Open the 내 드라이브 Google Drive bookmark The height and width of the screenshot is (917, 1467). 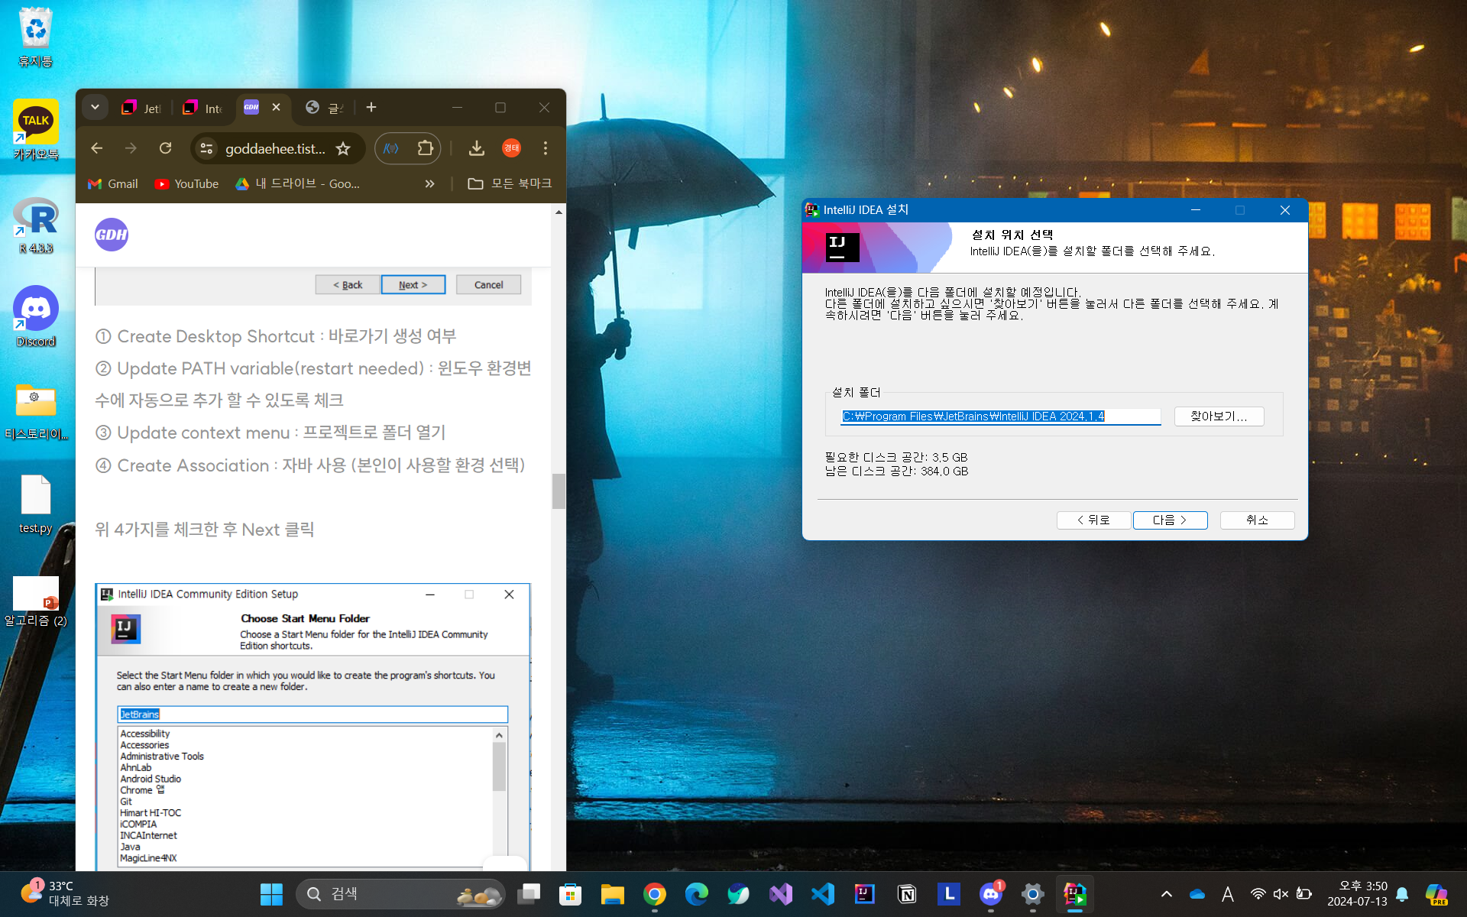297,184
